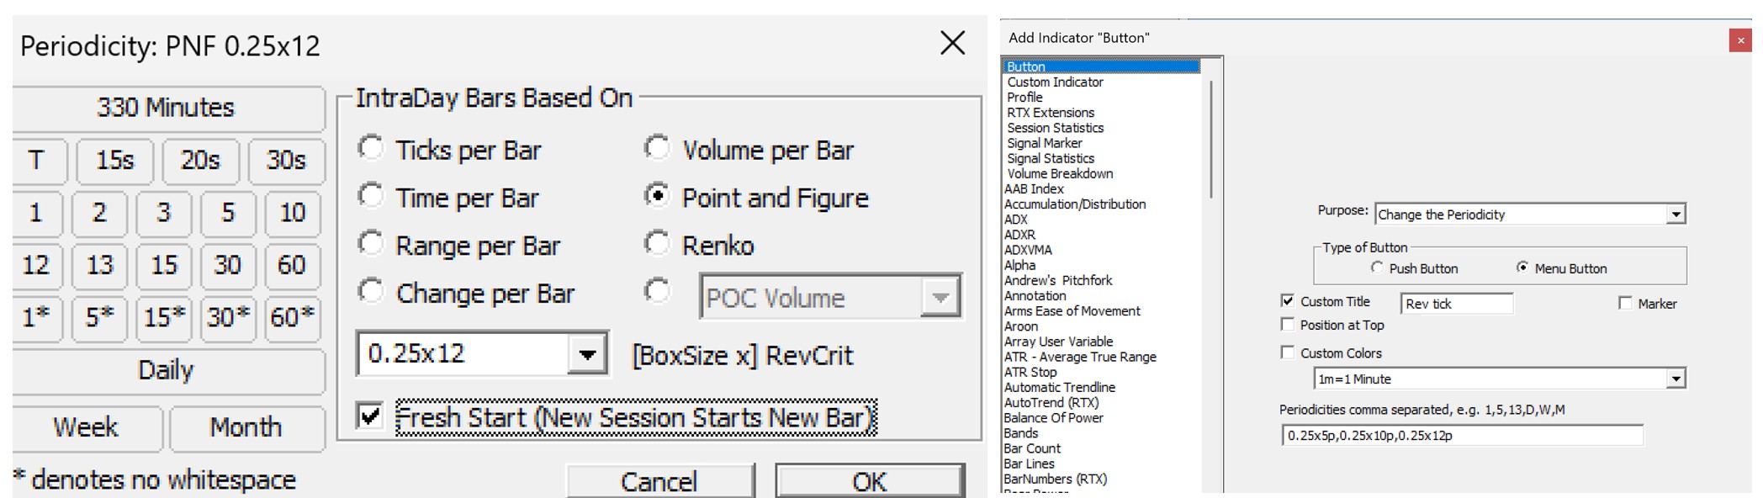This screenshot has width=1763, height=498.
Task: Check the Position at Top option
Action: coord(1287,325)
